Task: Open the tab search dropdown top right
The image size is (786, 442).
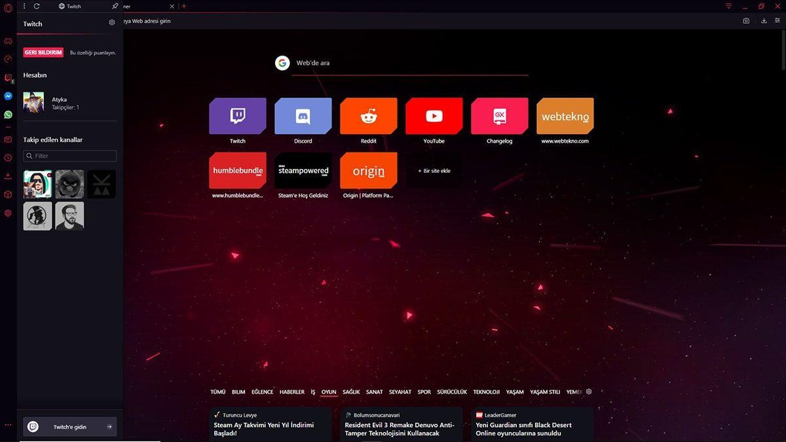Action: pos(728,6)
